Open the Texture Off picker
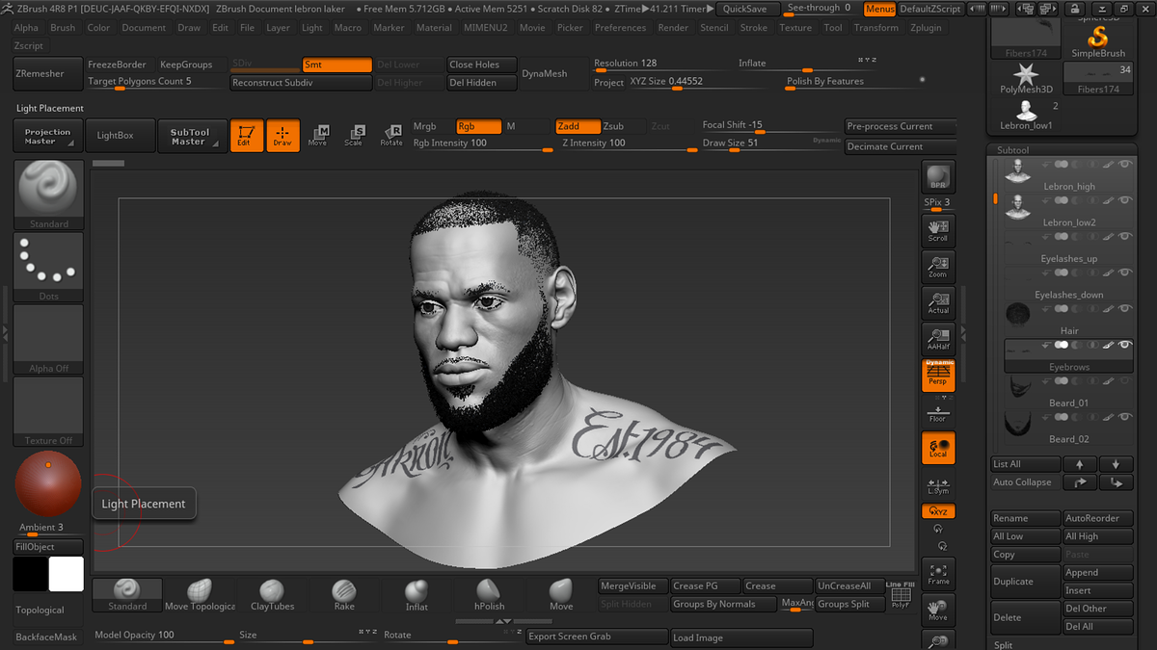Screen dimensions: 1157x650 tap(48, 411)
